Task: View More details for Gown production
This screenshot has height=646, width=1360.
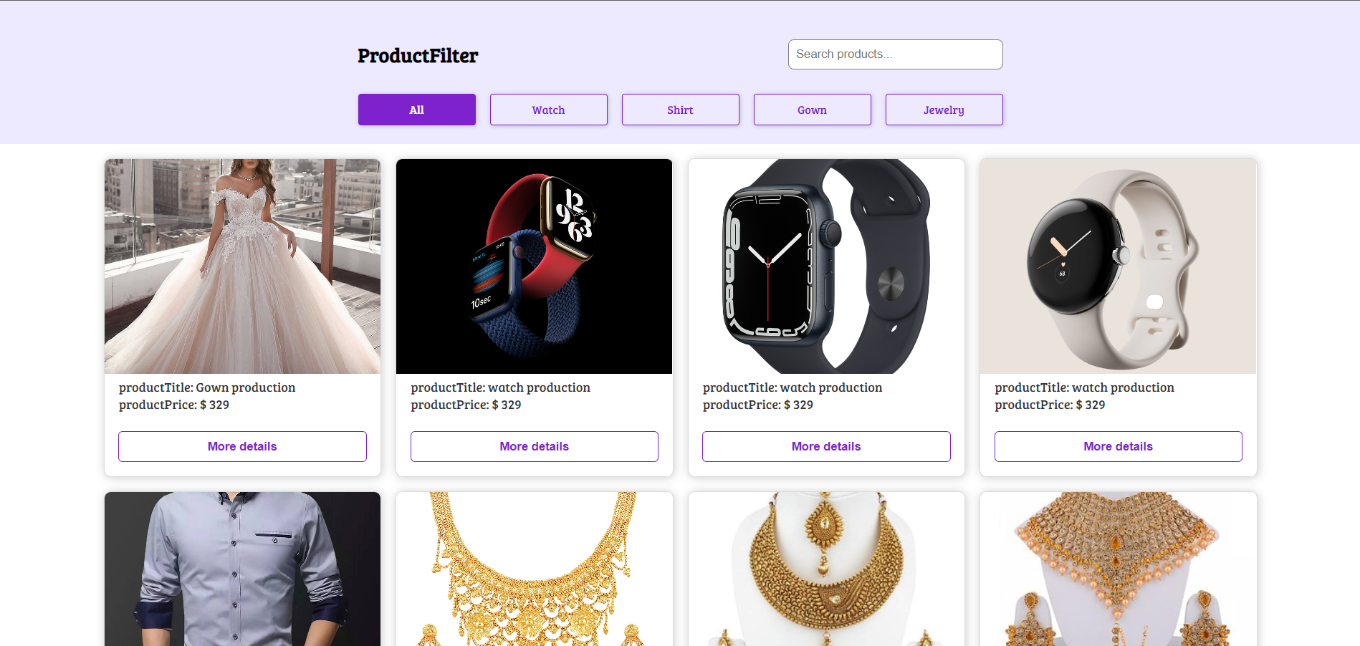Action: [x=242, y=446]
